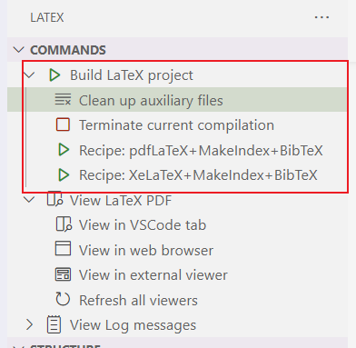Click the View Log messages notepad icon

[x=54, y=324]
